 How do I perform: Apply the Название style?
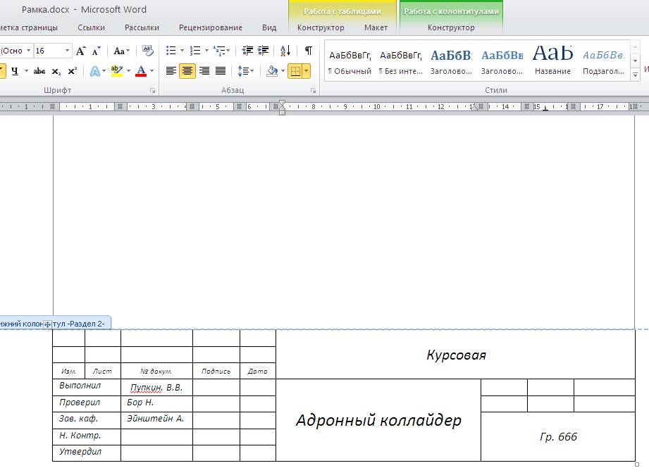pyautogui.click(x=552, y=61)
